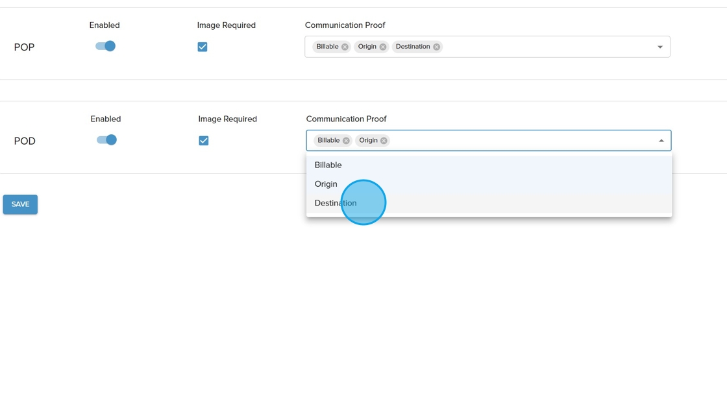Remove the Billable chip in POD row

point(346,141)
